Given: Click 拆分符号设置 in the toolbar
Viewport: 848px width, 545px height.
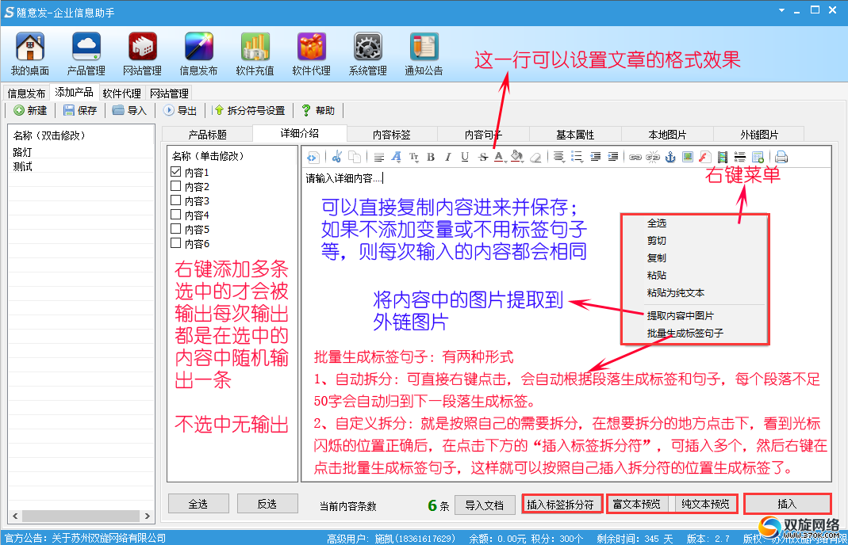Looking at the screenshot, I should pyautogui.click(x=250, y=110).
